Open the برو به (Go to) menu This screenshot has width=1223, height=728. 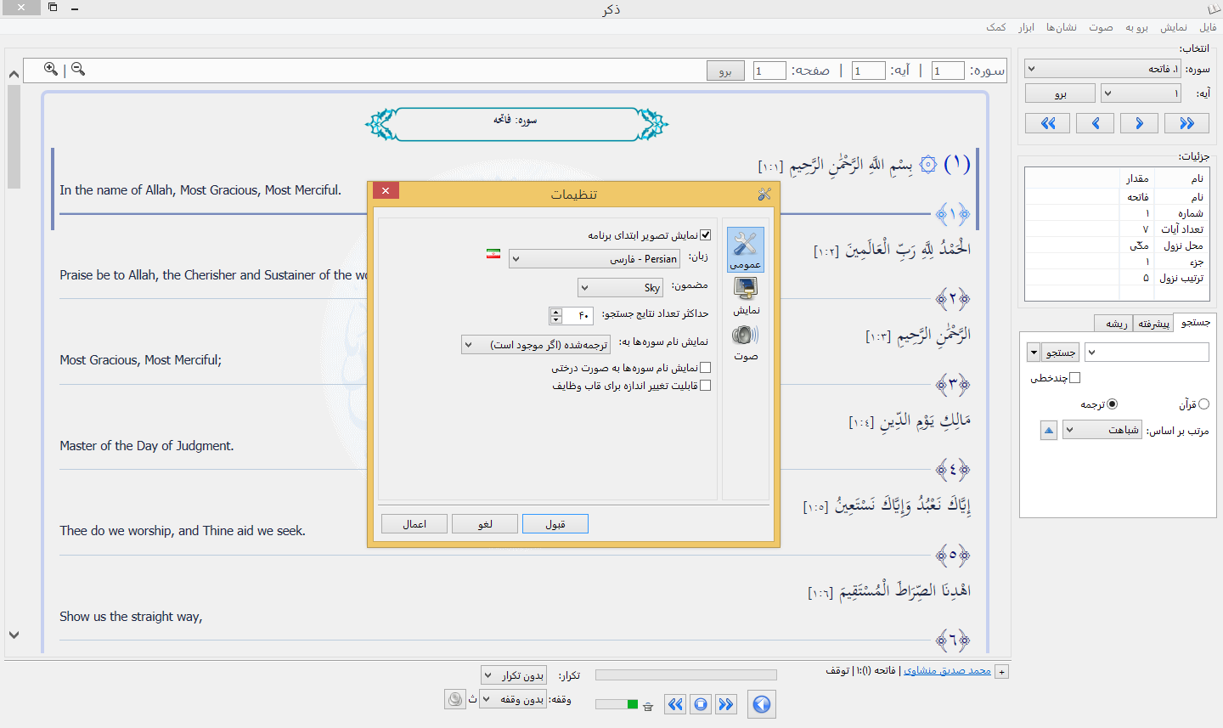point(1136,27)
